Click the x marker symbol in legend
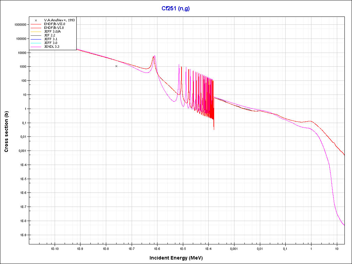The width and height of the screenshot is (352, 264). [36, 20]
